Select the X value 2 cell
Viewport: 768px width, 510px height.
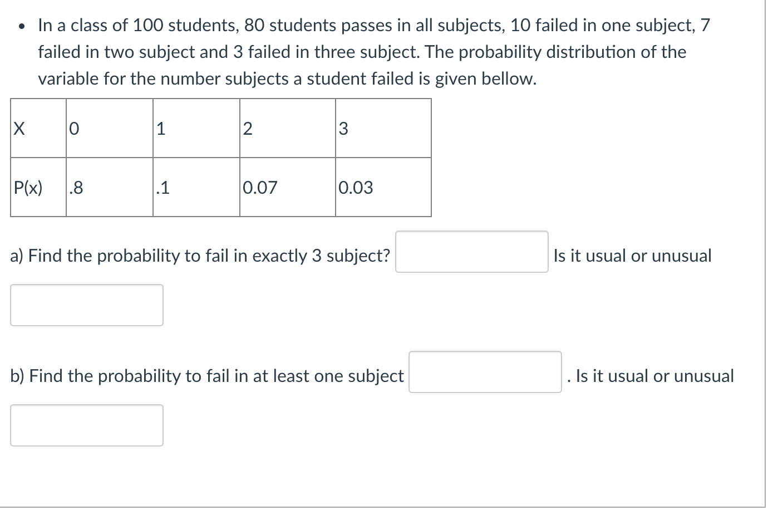tap(287, 128)
